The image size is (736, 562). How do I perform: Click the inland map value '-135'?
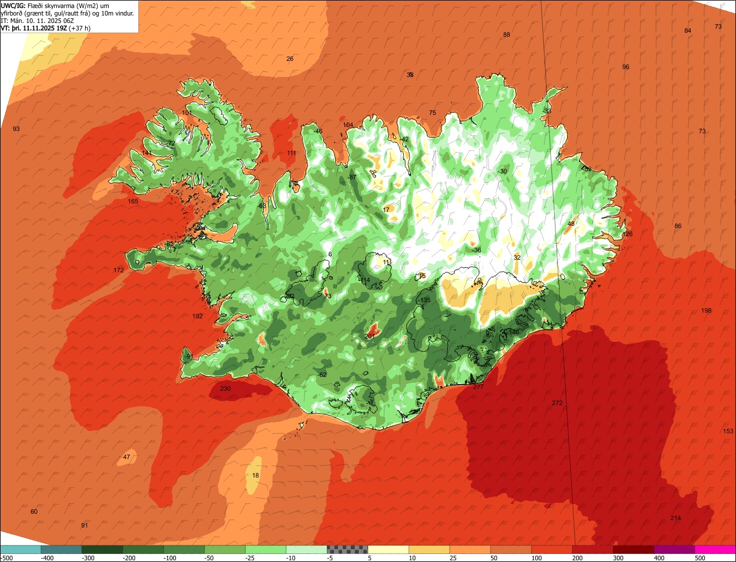(424, 300)
